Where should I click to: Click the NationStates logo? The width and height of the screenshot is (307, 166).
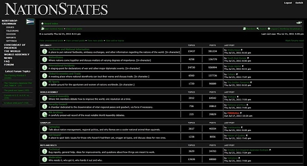click(x=56, y=9)
